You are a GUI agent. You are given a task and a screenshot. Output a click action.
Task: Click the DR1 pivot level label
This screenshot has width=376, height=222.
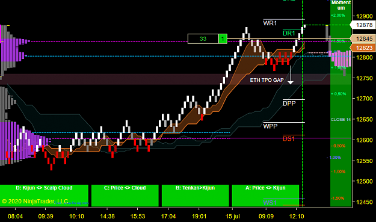click(x=289, y=33)
